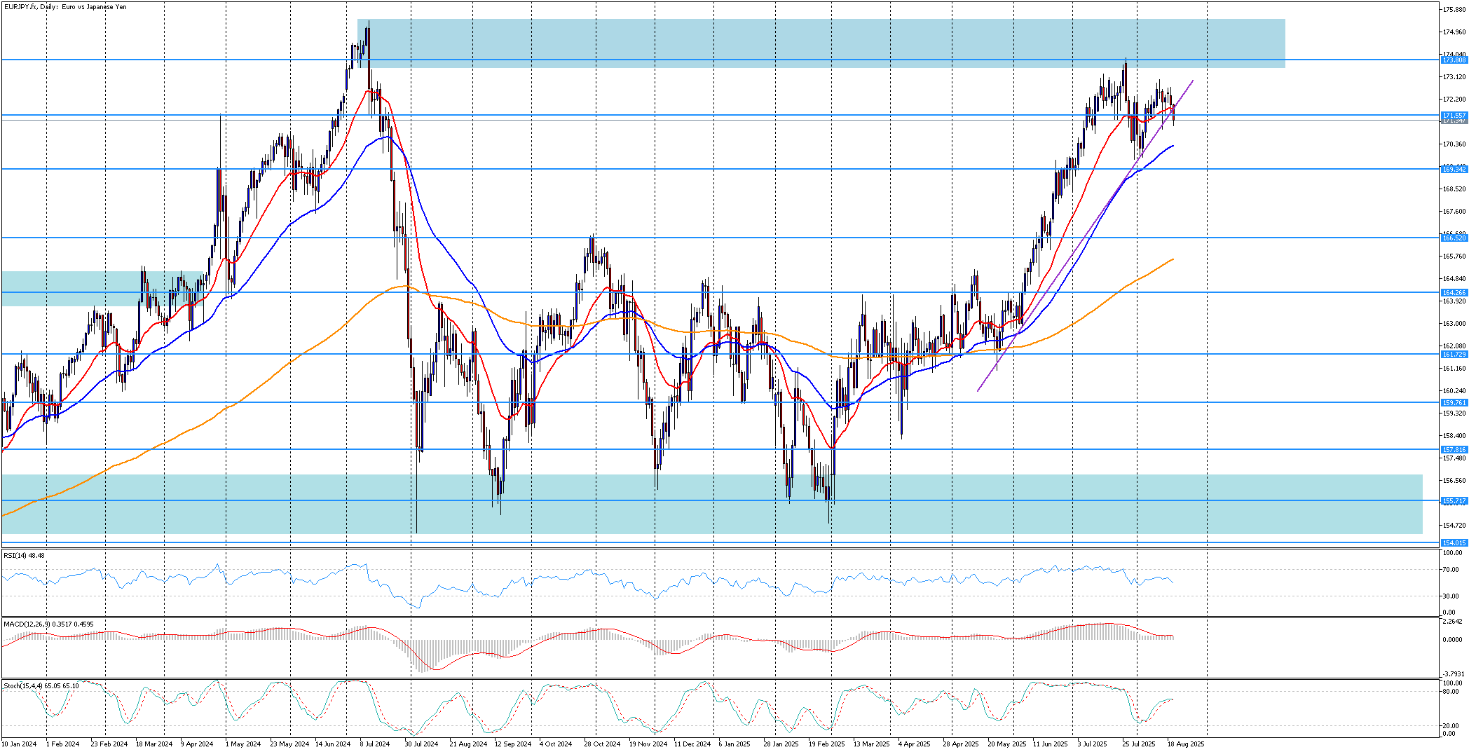This screenshot has height=752, width=1476.
Task: Click the '8 Jul 2024' date label
Action: click(x=375, y=744)
